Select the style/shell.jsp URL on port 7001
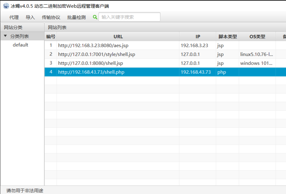The width and height of the screenshot is (286, 194). pyautogui.click(x=97, y=54)
